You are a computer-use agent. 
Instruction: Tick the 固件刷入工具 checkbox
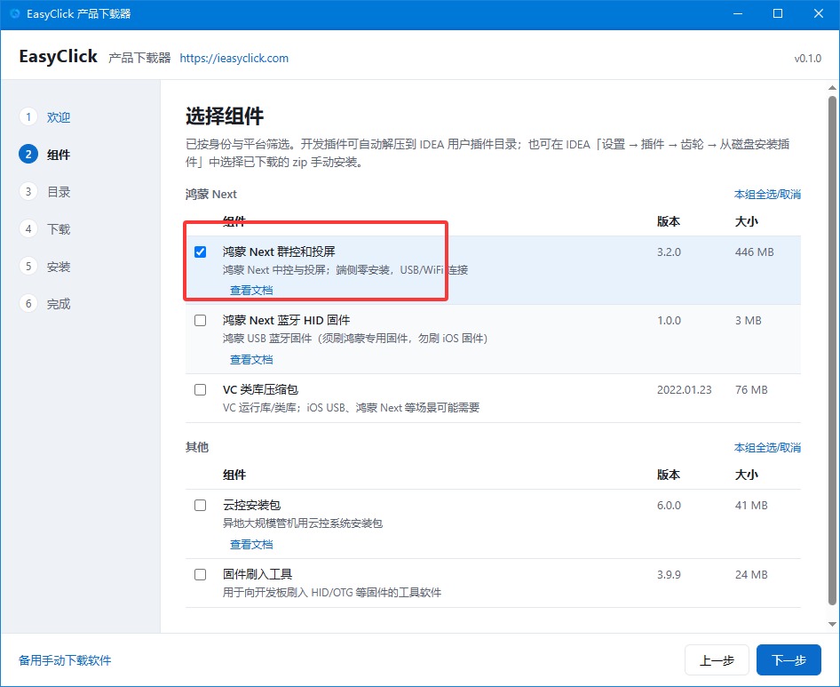tap(200, 575)
